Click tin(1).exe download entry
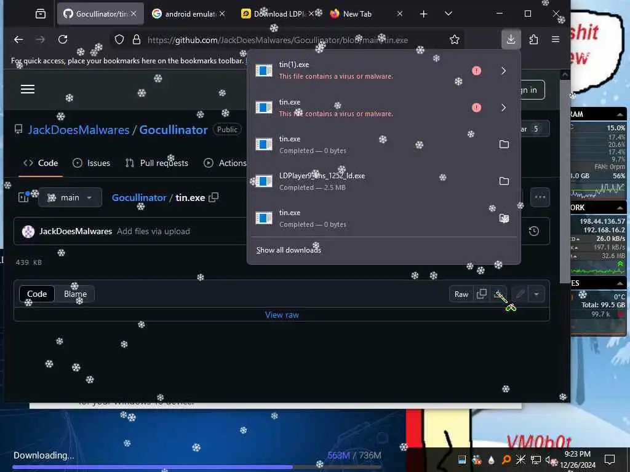Viewport: 630px width, 472px height. (384, 71)
